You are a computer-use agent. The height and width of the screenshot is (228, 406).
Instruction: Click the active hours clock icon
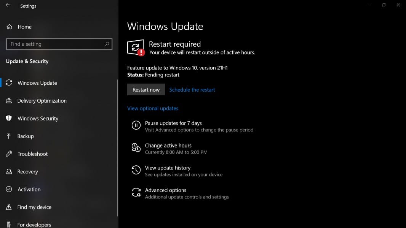[x=136, y=147]
